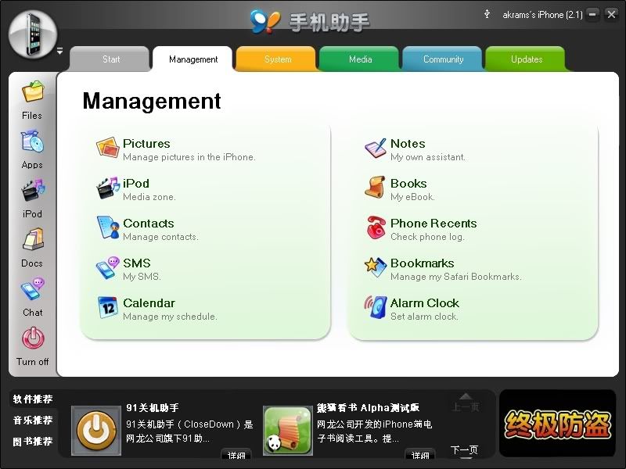Click the Bookmarks link text
The image size is (626, 469).
422,263
